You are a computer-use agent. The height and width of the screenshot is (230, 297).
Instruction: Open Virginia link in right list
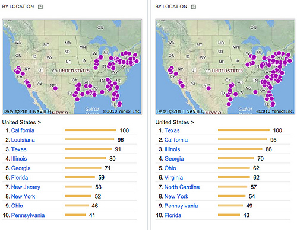click(x=173, y=178)
